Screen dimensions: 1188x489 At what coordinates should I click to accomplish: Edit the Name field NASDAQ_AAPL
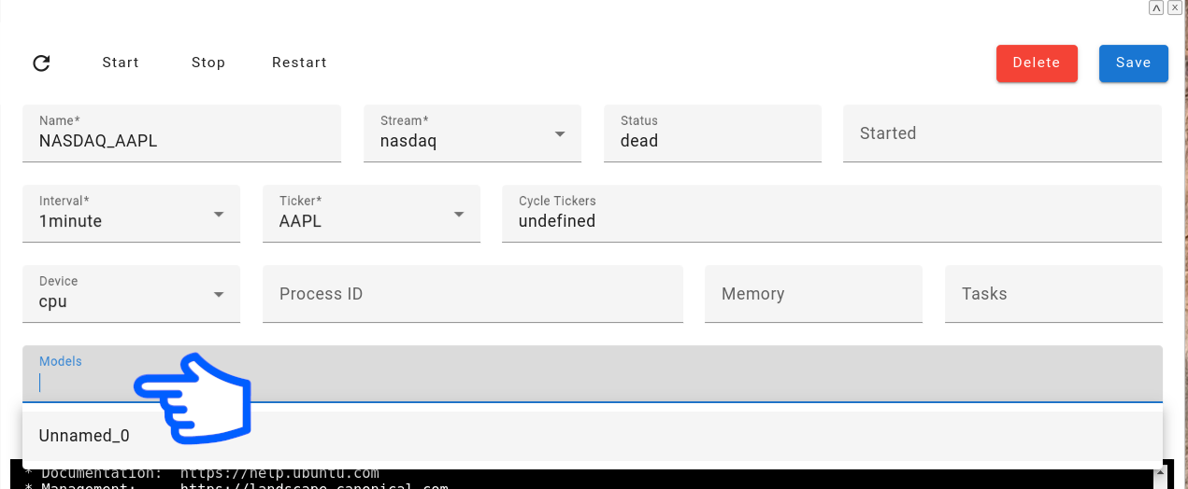coord(181,142)
